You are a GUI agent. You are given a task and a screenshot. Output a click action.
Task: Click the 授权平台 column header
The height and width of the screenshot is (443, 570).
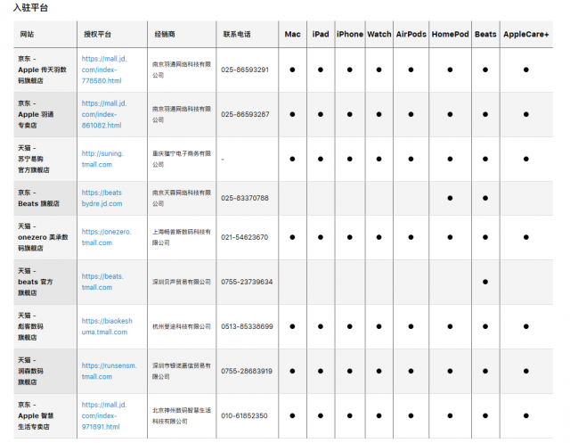[x=97, y=34]
